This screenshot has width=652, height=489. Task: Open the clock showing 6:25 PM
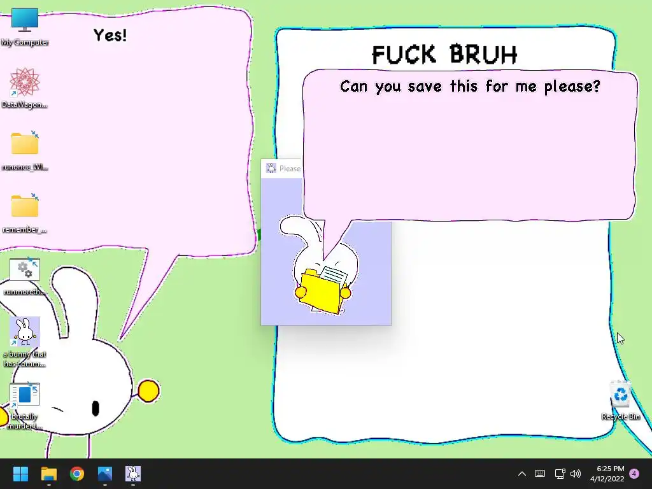pos(607,474)
